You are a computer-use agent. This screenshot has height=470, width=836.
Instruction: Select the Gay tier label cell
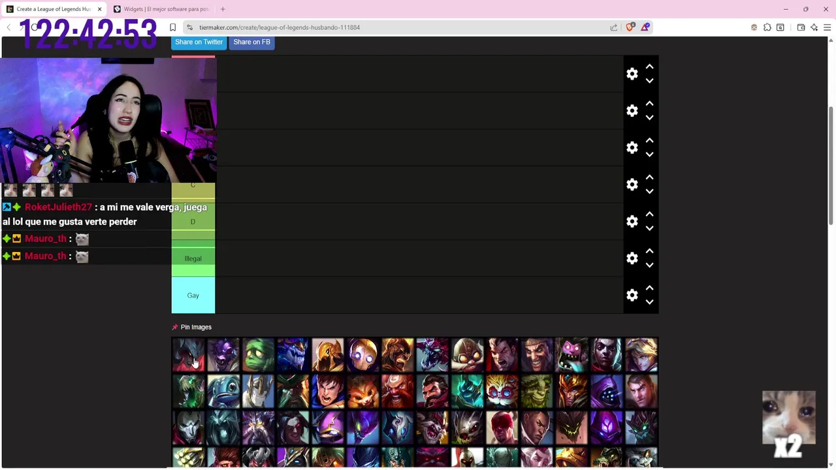point(193,295)
